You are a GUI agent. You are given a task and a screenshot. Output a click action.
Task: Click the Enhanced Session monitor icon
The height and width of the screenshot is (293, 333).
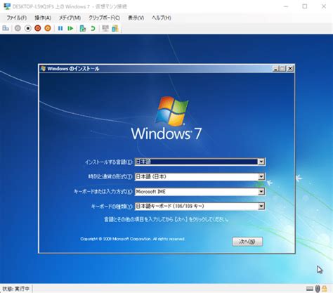click(x=105, y=28)
